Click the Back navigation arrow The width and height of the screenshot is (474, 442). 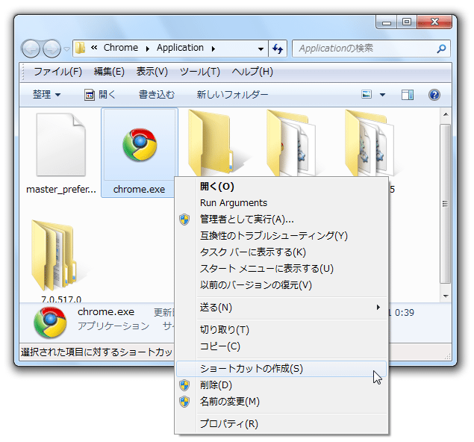click(x=31, y=49)
